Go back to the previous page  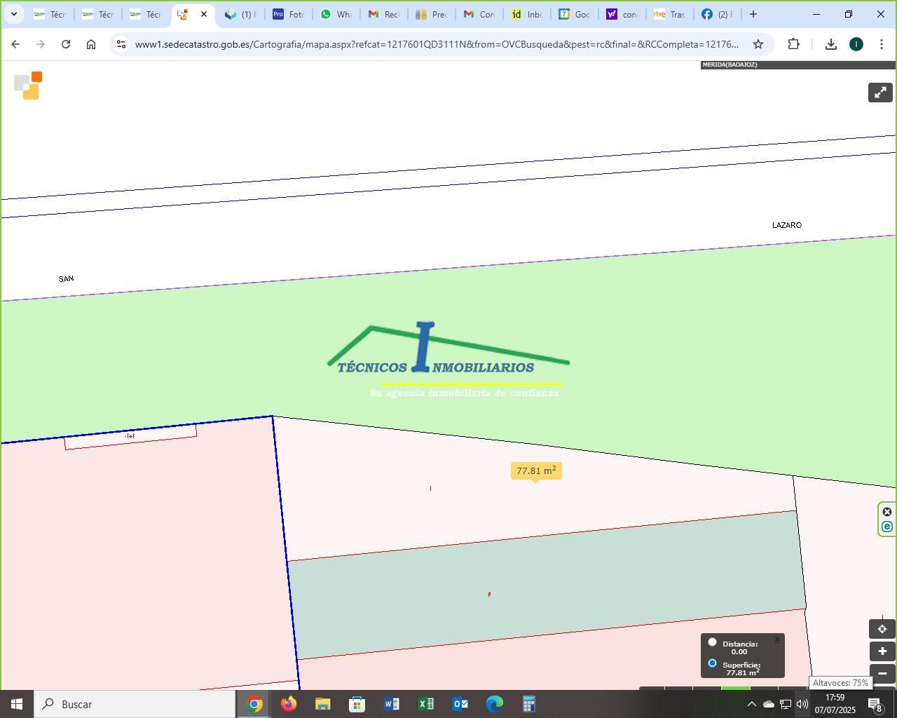click(15, 44)
